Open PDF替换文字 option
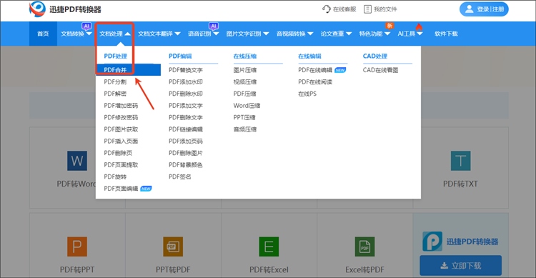536x278 pixels. point(186,70)
